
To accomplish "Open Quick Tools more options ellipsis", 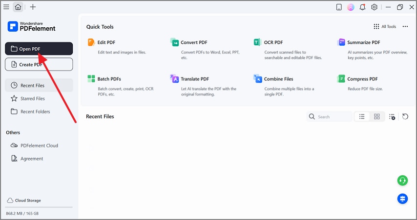I will pos(405,26).
